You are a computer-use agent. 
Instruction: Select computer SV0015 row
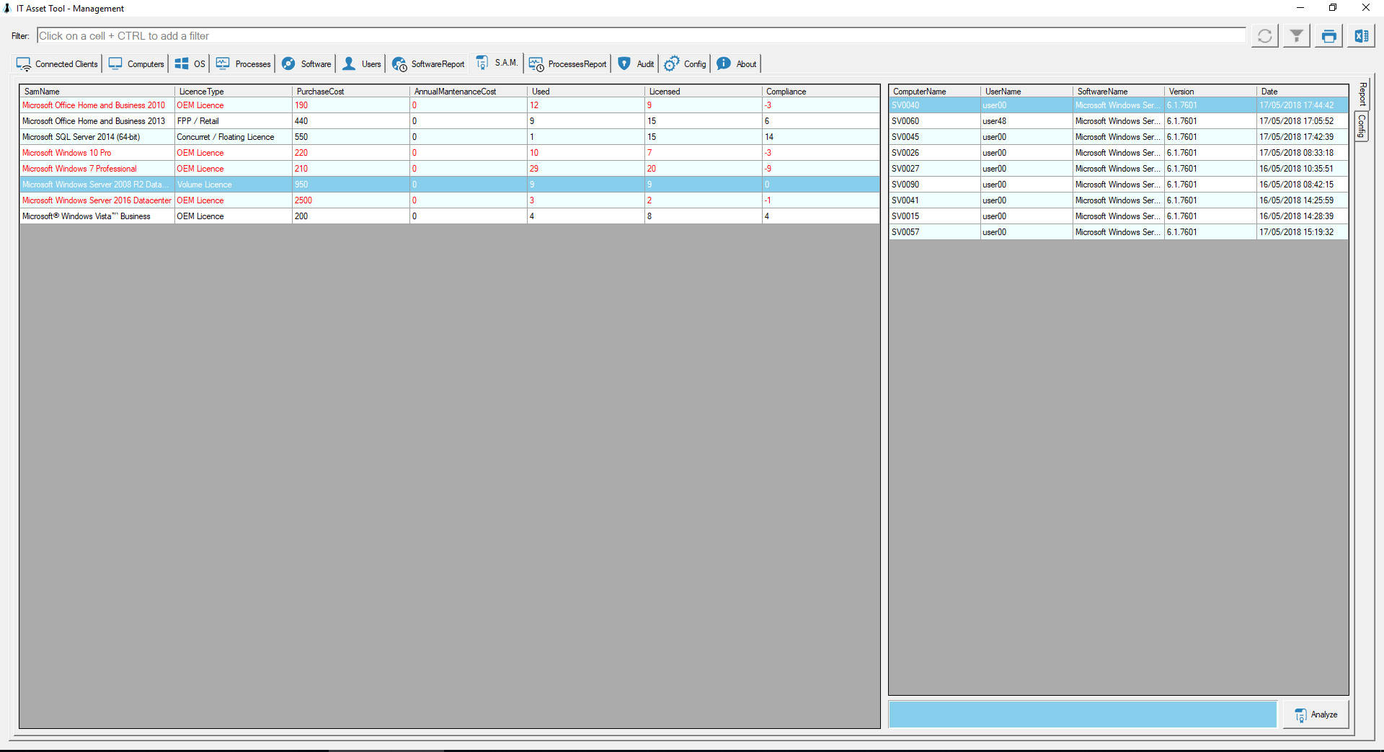click(1119, 216)
